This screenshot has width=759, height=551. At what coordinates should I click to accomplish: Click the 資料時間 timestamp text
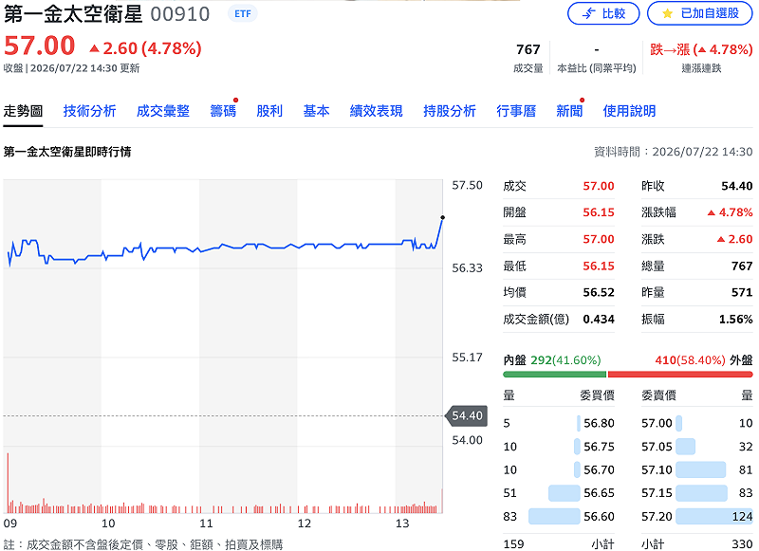coord(674,152)
